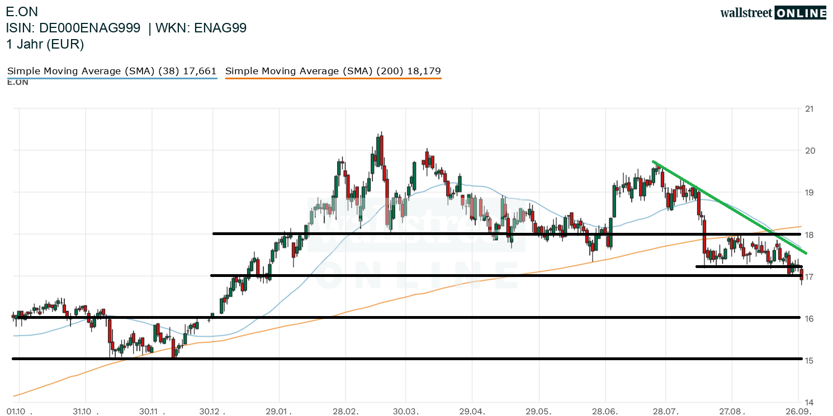Click the 30.12. date axis label
This screenshot has width=833, height=416.
point(213,412)
